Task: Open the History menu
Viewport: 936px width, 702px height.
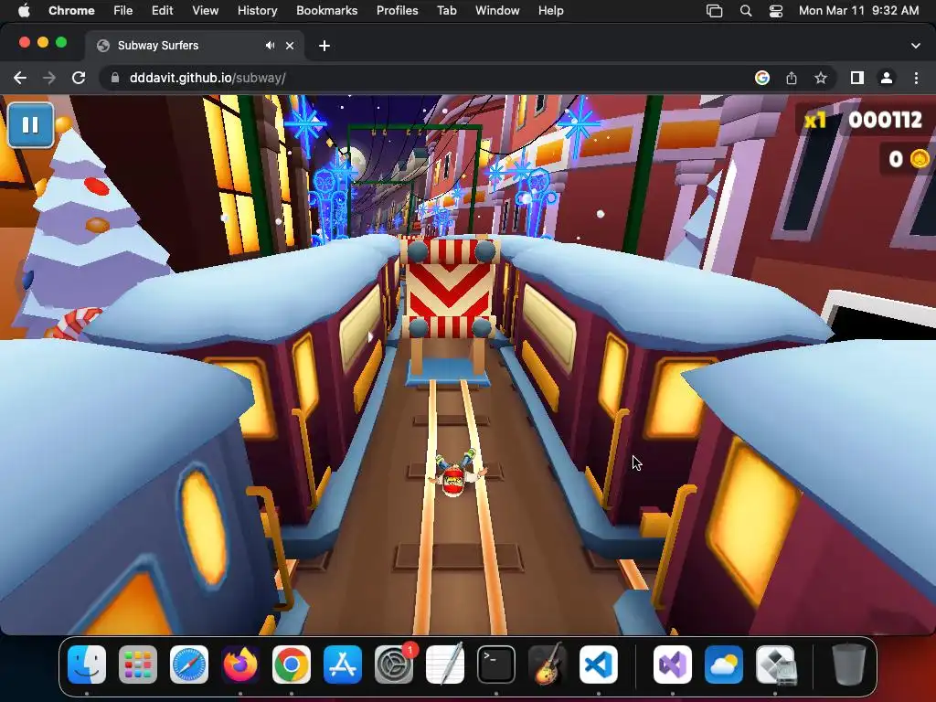Action: tap(257, 10)
